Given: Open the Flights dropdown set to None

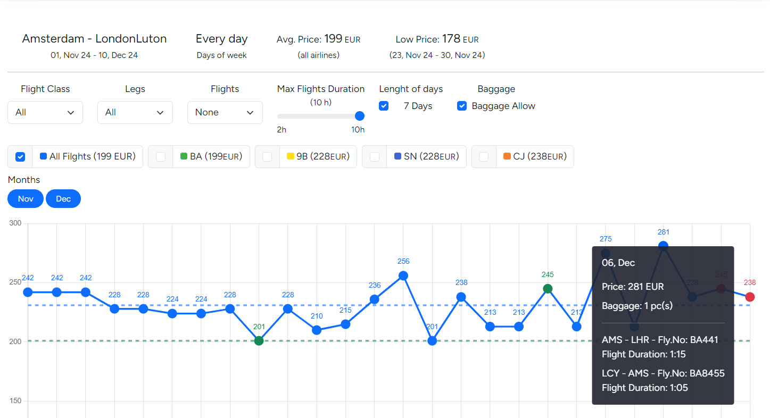Looking at the screenshot, I should 225,112.
